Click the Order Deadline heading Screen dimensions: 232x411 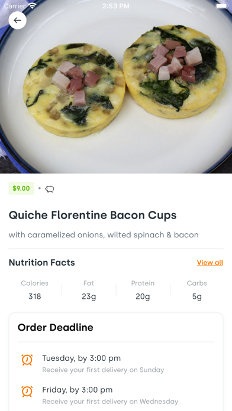coord(56,327)
